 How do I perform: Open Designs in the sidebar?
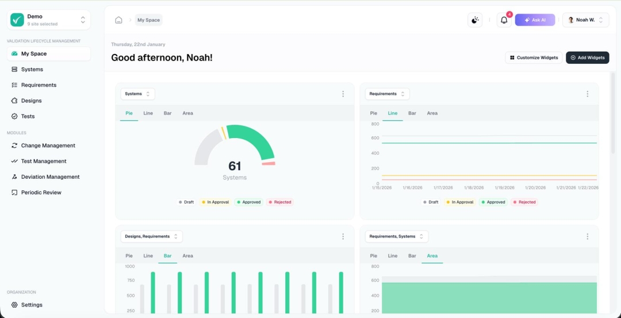(31, 101)
